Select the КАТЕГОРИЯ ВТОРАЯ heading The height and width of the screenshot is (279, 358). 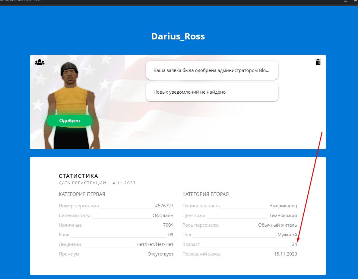pyautogui.click(x=205, y=194)
